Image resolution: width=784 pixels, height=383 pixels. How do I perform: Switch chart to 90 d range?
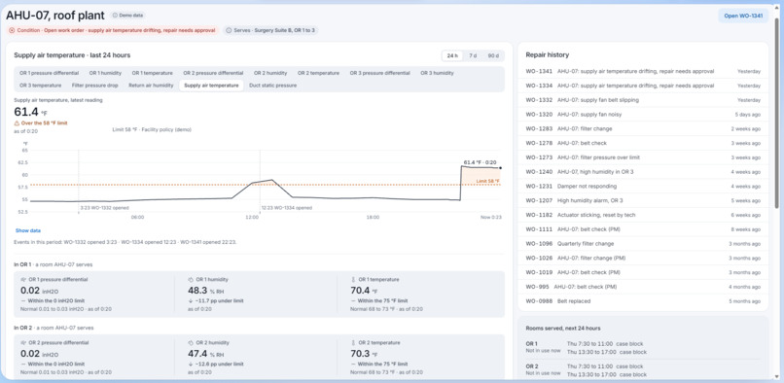pyautogui.click(x=493, y=55)
